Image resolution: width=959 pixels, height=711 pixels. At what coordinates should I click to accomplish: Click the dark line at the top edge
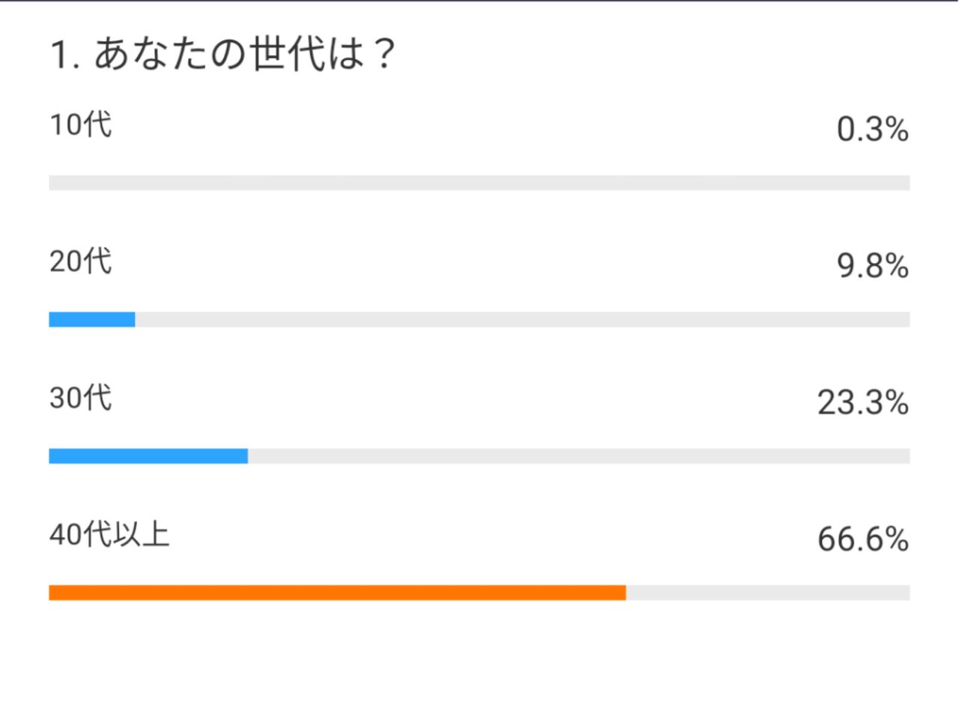click(x=479, y=1)
